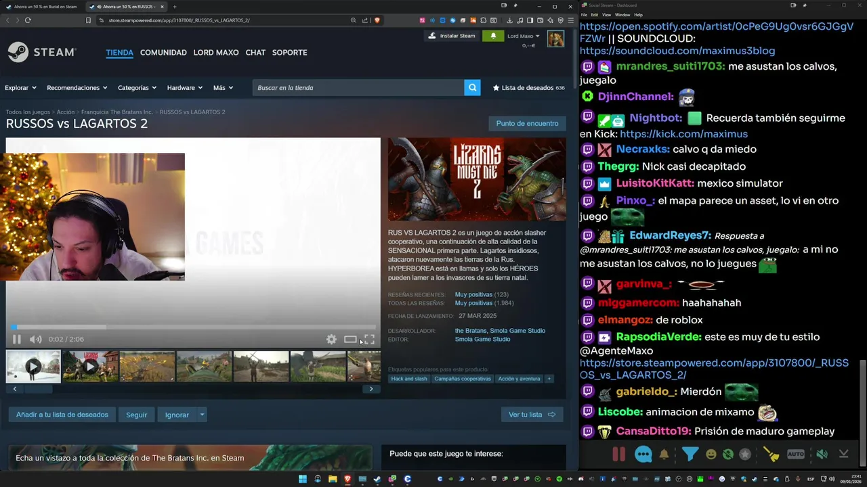Click Añadir a tu lista de deseados

[x=62, y=415]
